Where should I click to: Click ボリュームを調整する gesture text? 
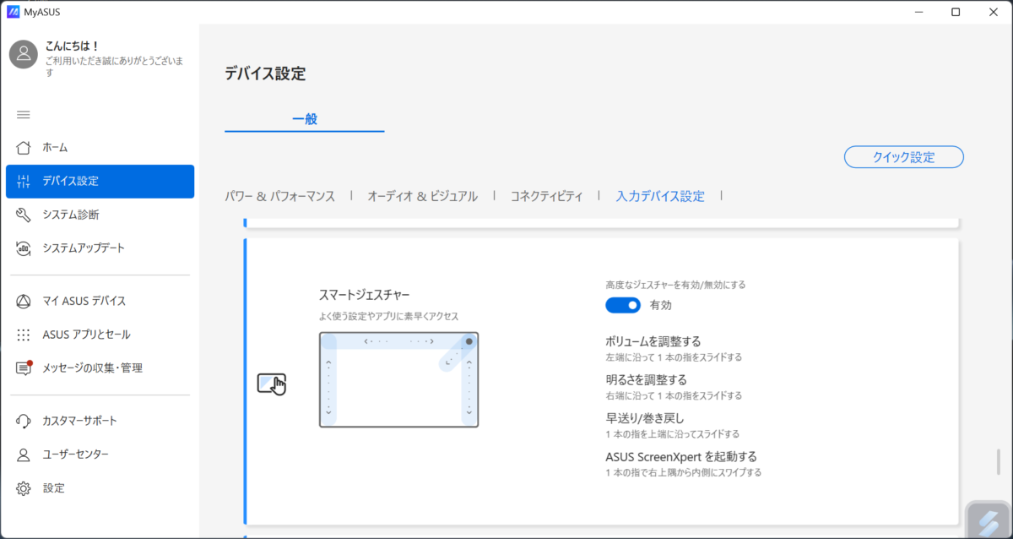click(x=653, y=341)
